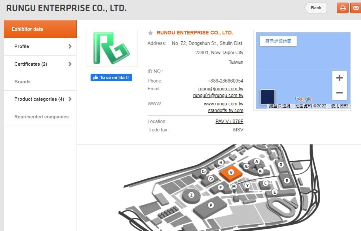
Task: Toggle satellite view thumbnail on map
Action: pos(267,97)
